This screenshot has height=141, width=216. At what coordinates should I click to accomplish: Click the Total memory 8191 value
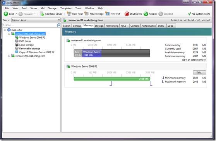pyautogui.click(x=195, y=45)
